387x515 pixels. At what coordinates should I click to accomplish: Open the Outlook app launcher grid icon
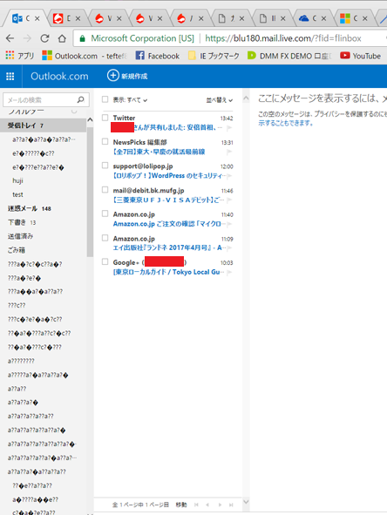(10, 76)
